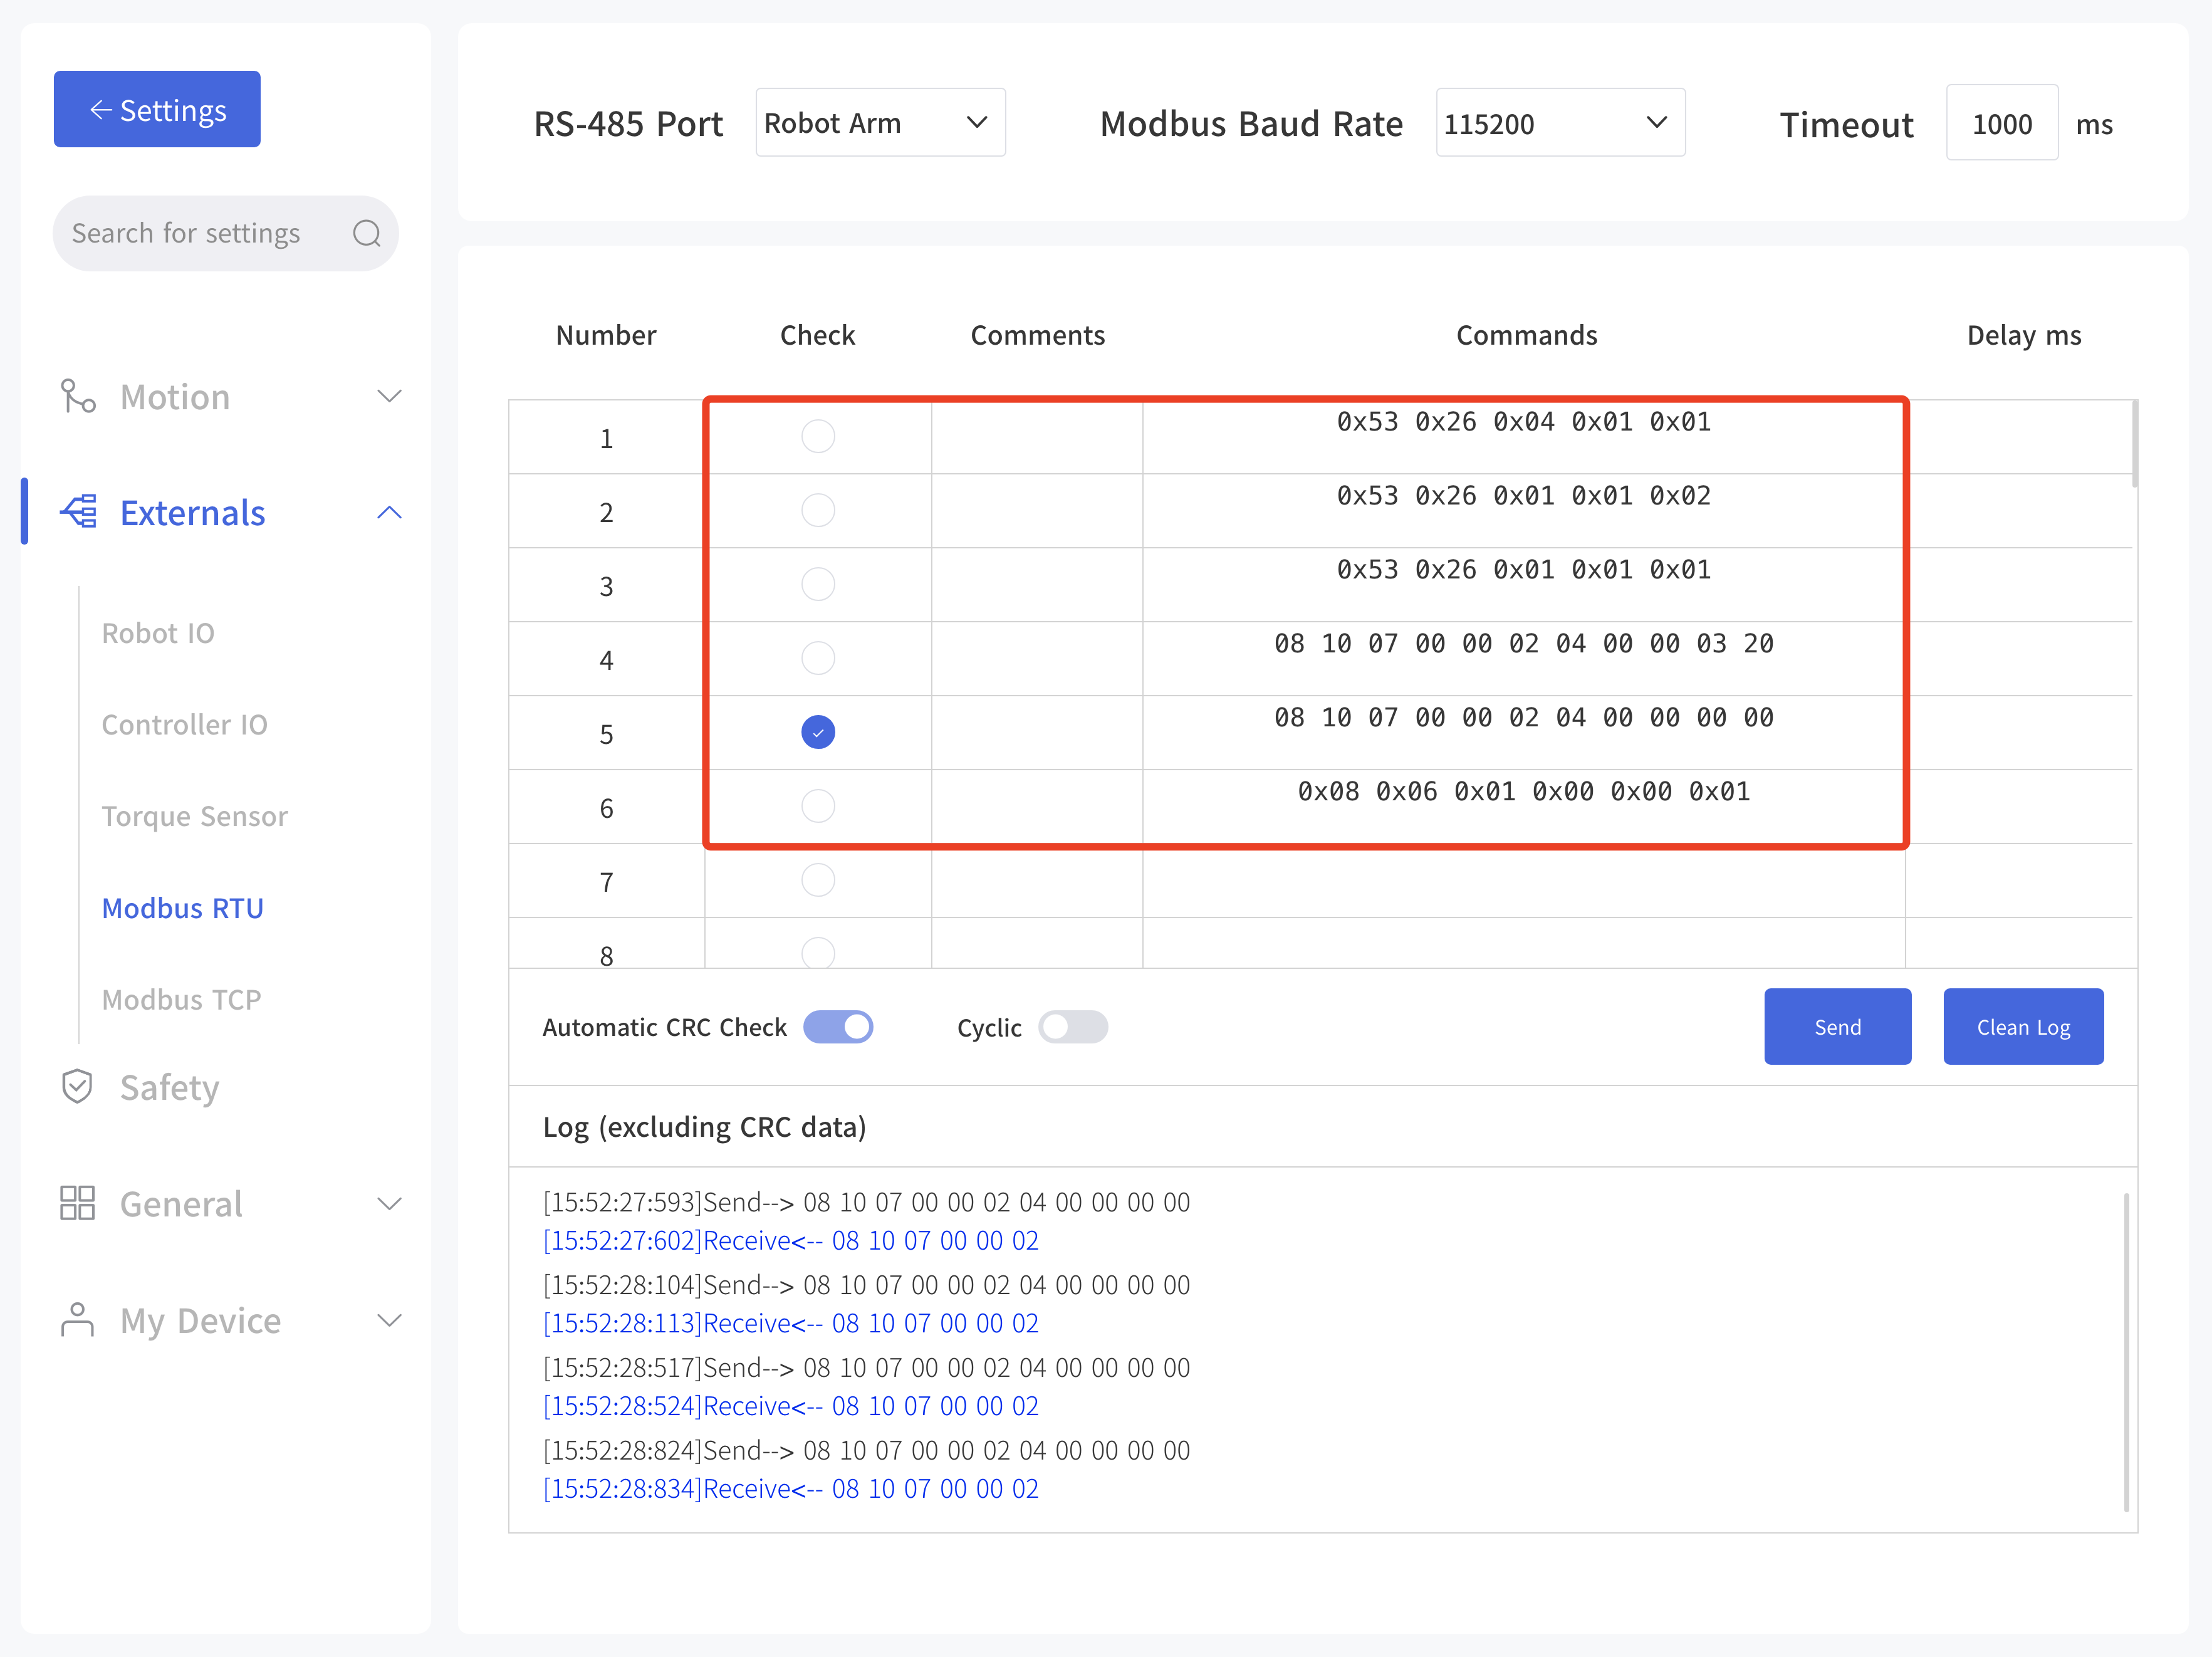Open the Robot IO page
Viewport: 2212px width, 1657px height.
(158, 633)
